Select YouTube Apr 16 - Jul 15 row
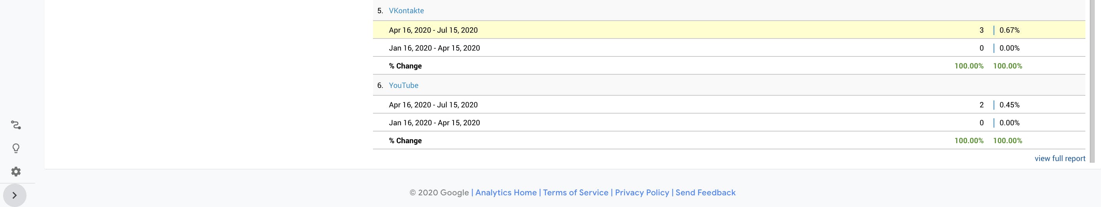 [729, 105]
